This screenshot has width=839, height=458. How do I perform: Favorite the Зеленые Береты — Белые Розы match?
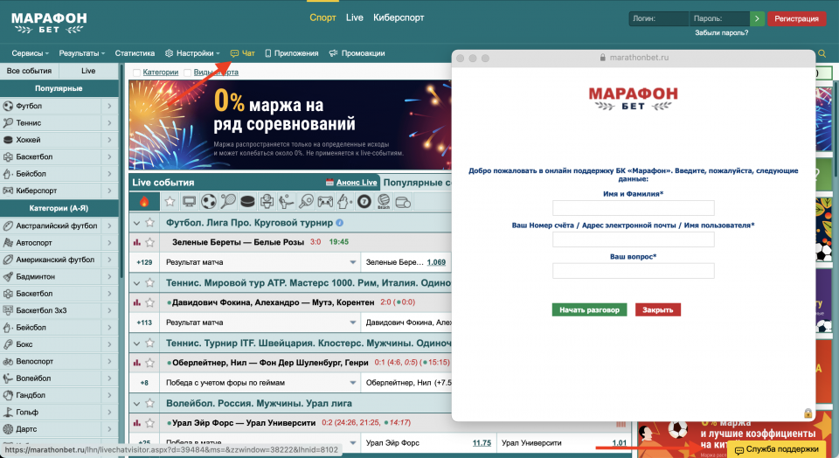149,242
